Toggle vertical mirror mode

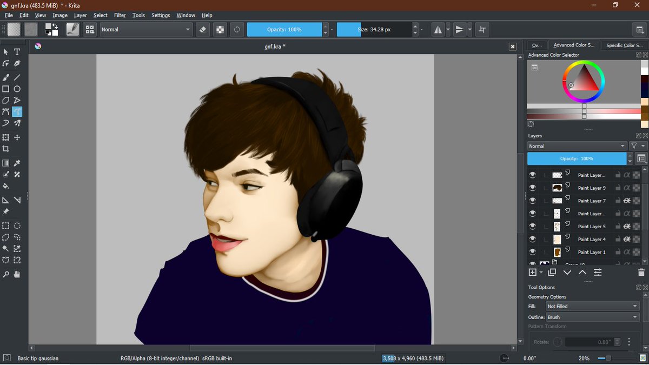tap(460, 29)
